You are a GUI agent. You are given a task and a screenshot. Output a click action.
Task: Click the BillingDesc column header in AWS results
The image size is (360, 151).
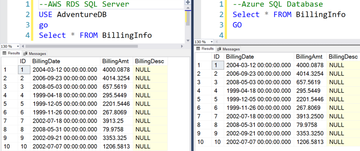pos(150,61)
